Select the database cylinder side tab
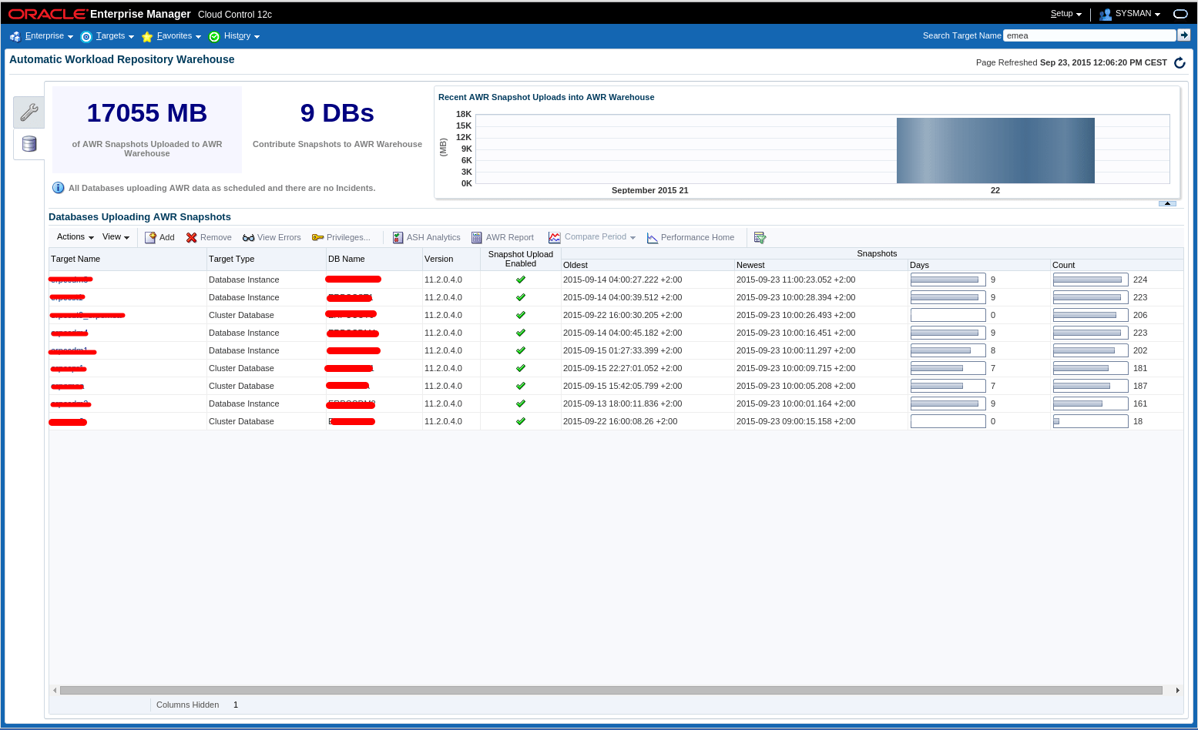The height and width of the screenshot is (730, 1198). [29, 144]
